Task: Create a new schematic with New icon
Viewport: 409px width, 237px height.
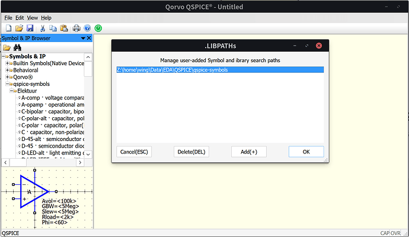Action: tap(8, 28)
